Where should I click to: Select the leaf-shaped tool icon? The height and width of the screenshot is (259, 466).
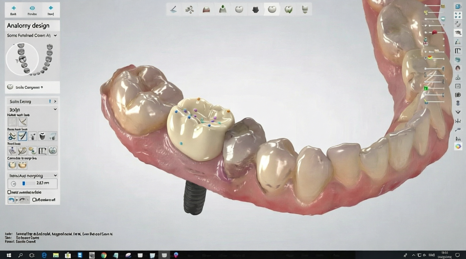click(x=22, y=151)
